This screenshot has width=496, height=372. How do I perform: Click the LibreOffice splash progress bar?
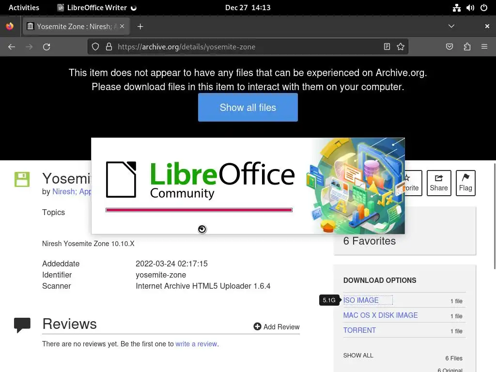point(199,210)
